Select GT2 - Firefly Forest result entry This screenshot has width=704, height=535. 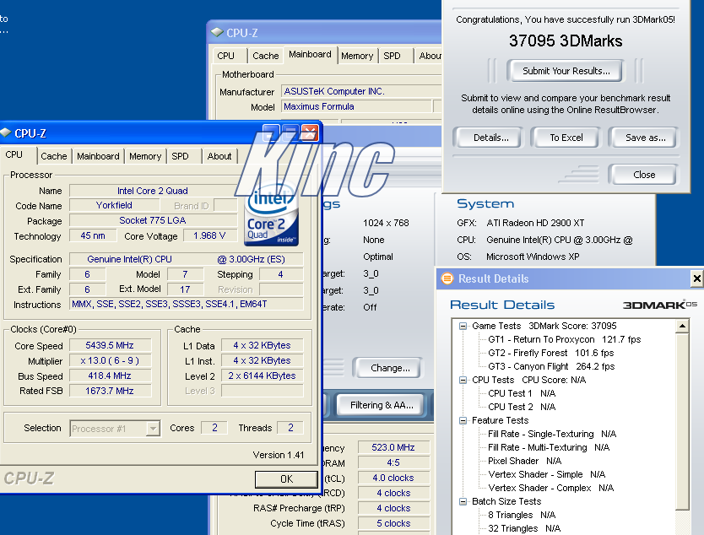[539, 353]
